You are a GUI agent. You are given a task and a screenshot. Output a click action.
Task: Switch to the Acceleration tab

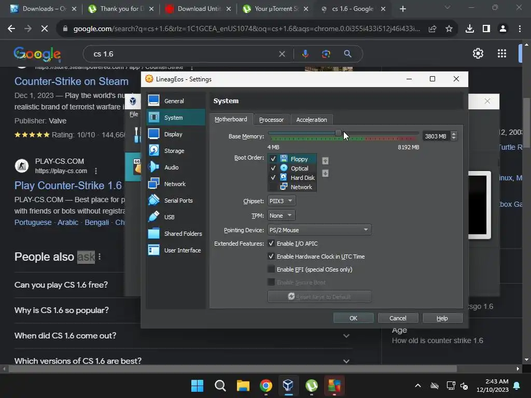pos(312,120)
